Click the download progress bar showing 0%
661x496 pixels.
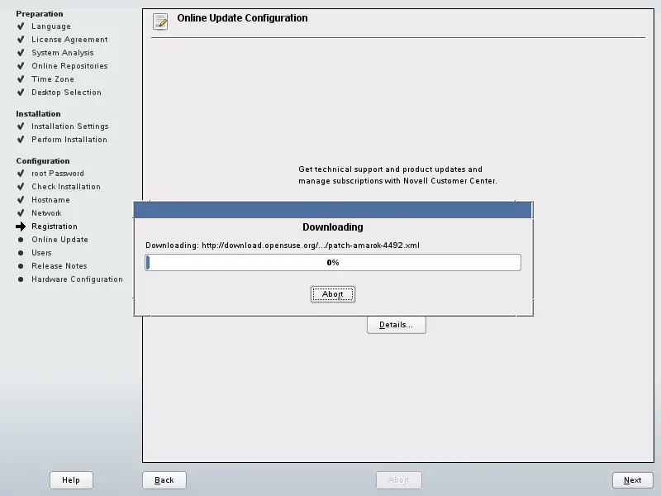pos(333,262)
